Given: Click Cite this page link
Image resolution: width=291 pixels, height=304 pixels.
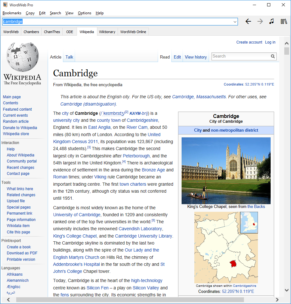Looking at the screenshot, I should click(x=18, y=232).
